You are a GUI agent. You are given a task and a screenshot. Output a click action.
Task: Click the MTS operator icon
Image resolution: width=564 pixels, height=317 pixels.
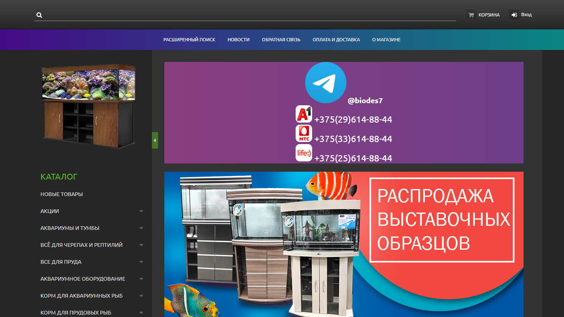(304, 133)
